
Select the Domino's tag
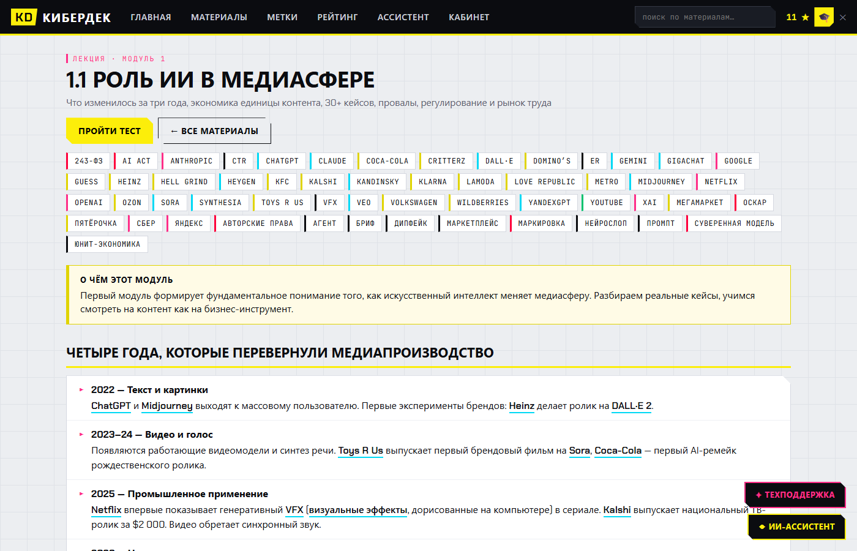[x=552, y=161]
